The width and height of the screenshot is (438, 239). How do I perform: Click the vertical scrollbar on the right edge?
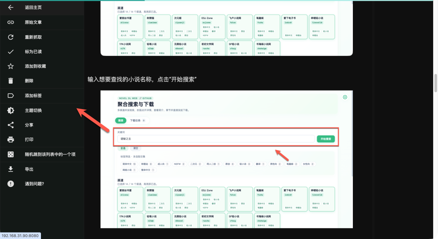click(x=436, y=81)
